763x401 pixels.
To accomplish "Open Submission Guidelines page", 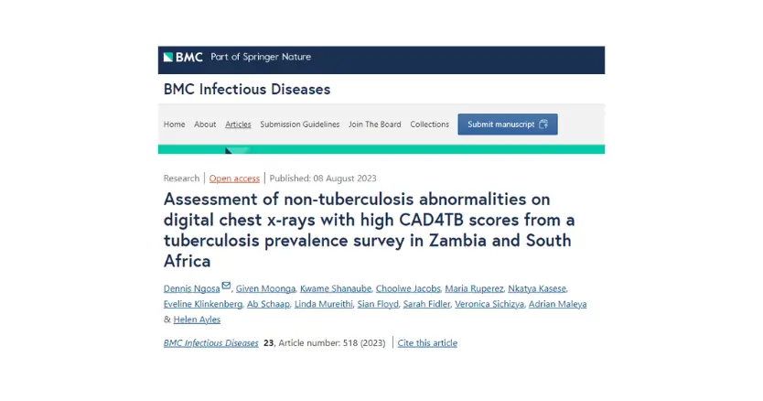I will pyautogui.click(x=300, y=125).
